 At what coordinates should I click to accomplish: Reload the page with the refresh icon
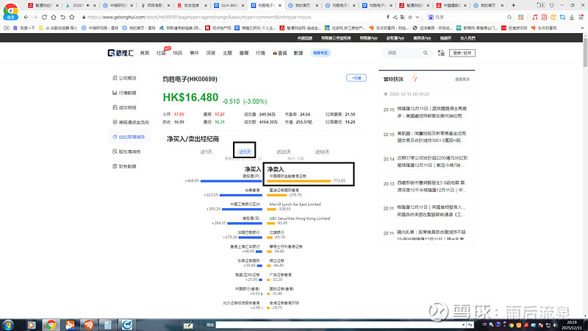[44, 17]
